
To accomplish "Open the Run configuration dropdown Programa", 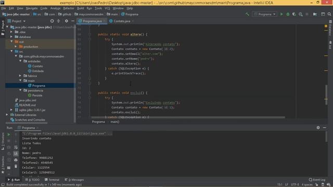I will (x=265, y=14).
